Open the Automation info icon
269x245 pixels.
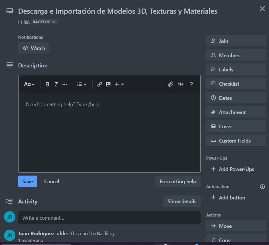coord(262,187)
